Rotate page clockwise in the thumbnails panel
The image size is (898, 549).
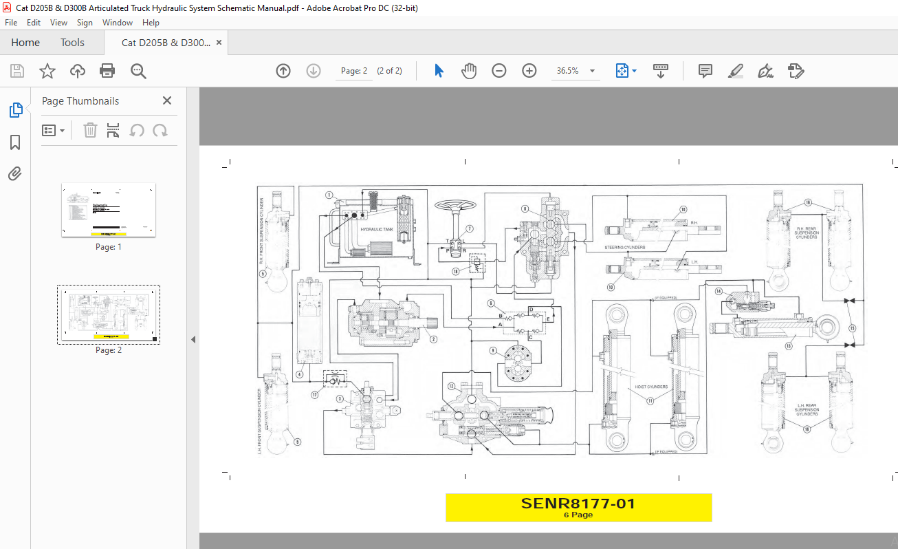160,130
